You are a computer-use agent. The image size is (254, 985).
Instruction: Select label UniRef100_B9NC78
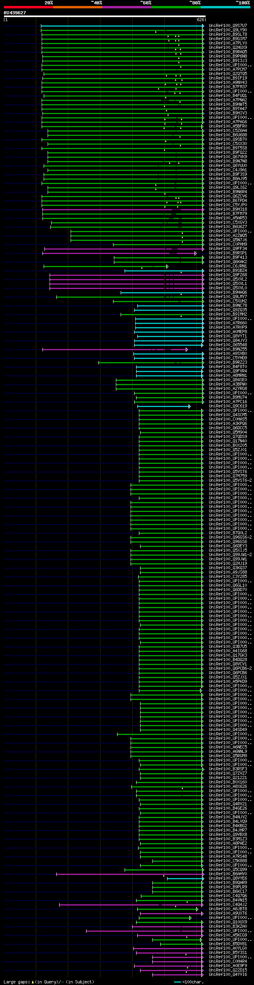(x=228, y=306)
